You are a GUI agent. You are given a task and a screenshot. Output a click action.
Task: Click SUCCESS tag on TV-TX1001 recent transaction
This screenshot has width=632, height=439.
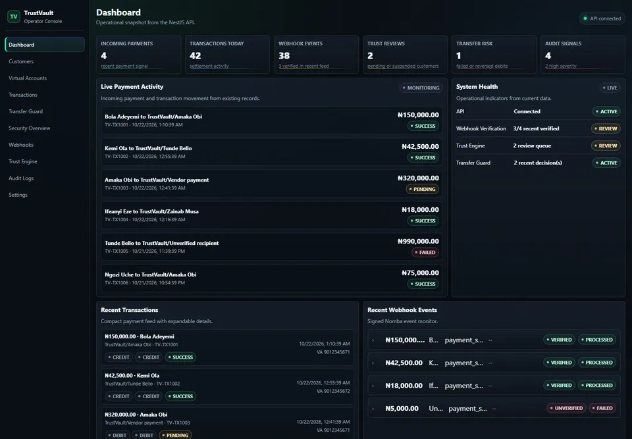point(180,357)
